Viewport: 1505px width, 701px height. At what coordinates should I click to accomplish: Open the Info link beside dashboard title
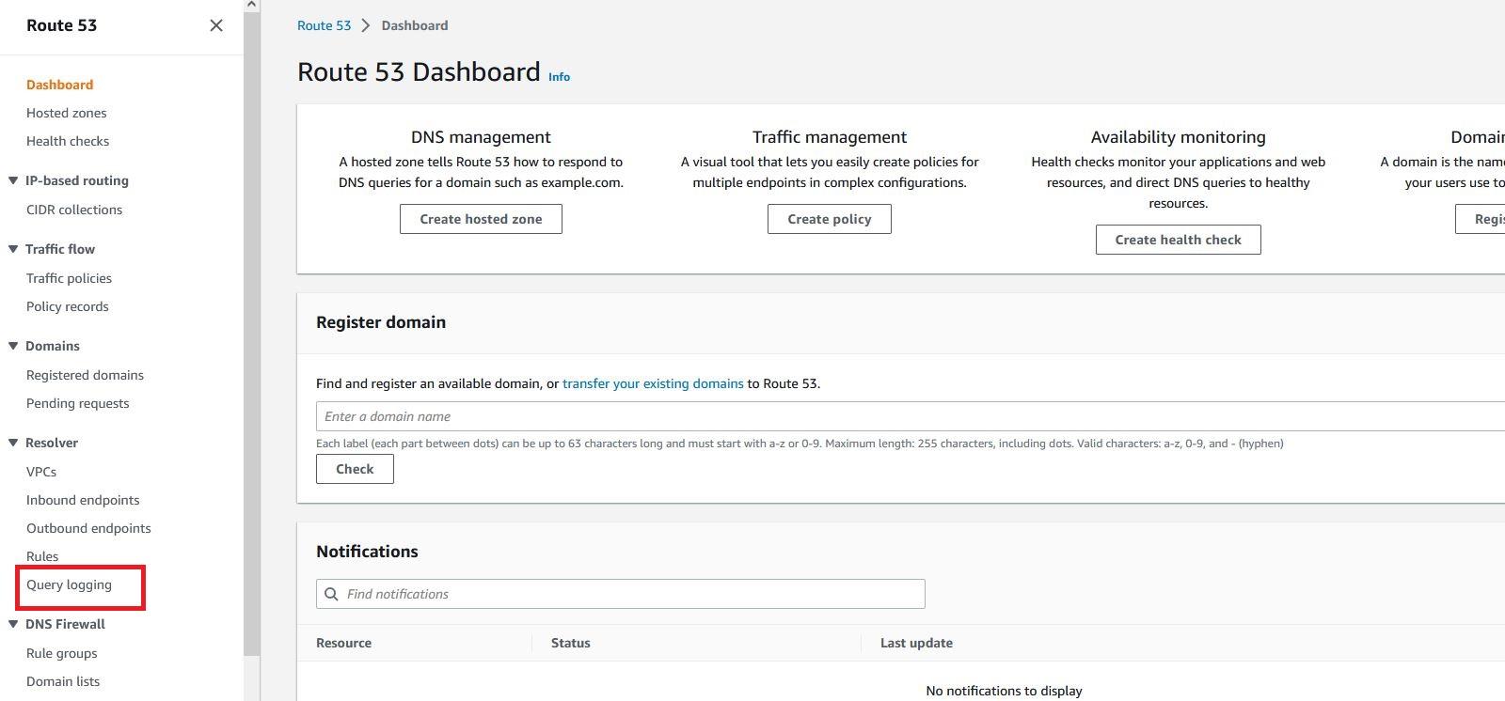pyautogui.click(x=559, y=77)
